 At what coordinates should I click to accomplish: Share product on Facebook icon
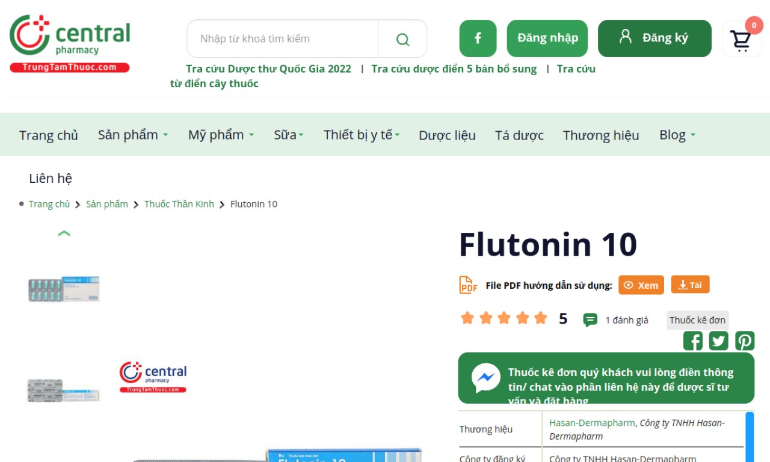692,341
